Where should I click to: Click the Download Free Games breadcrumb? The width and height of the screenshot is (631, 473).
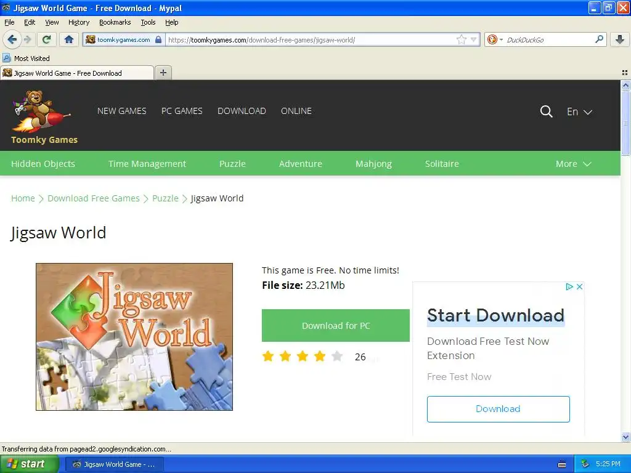pyautogui.click(x=94, y=198)
